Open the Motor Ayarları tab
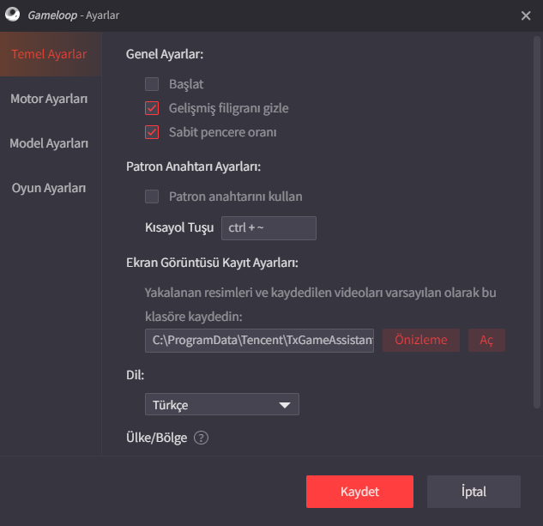Screen dimensions: 543x526 pyautogui.click(x=49, y=99)
